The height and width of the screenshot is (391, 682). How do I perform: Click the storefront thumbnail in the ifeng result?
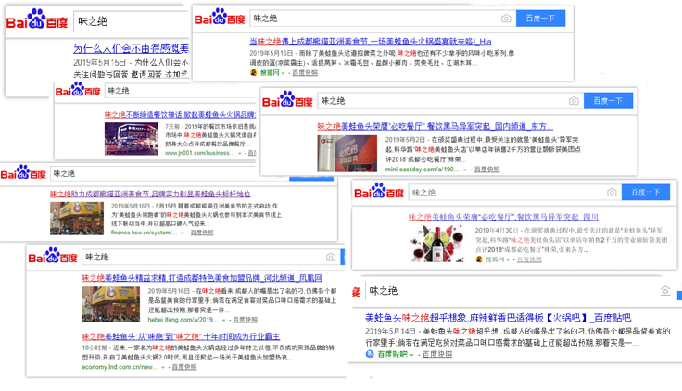(110, 302)
